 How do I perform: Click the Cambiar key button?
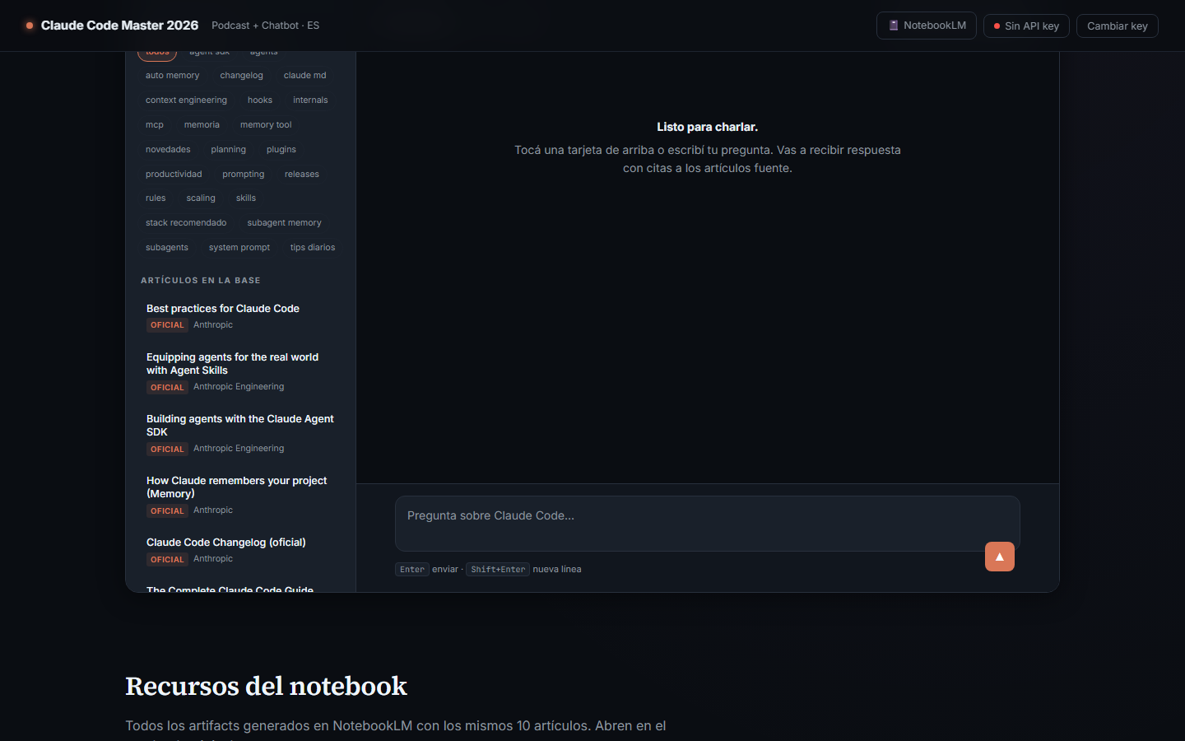(1118, 26)
